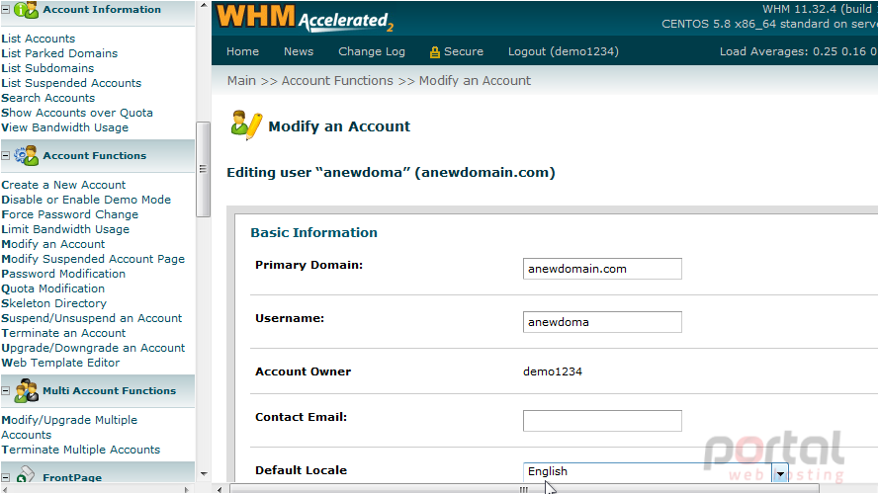Collapse the Multi Account Functions section
This screenshot has width=879, height=494.
(6, 391)
